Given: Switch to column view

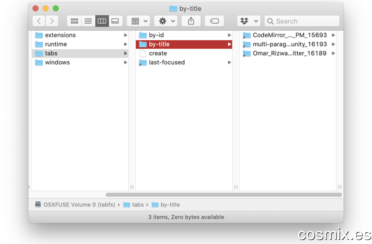Looking at the screenshot, I should tap(102, 21).
